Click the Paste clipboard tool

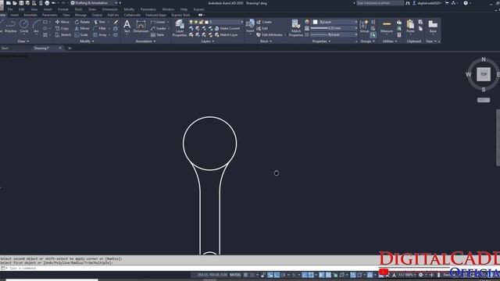pyautogui.click(x=410, y=27)
